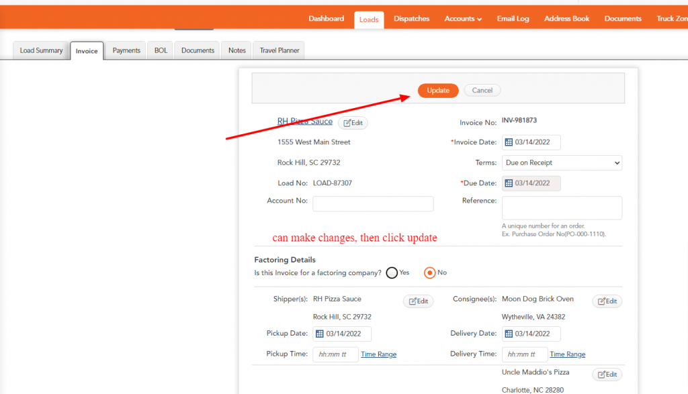Focus the Delivery Time field
This screenshot has height=394, width=688.
coord(524,354)
